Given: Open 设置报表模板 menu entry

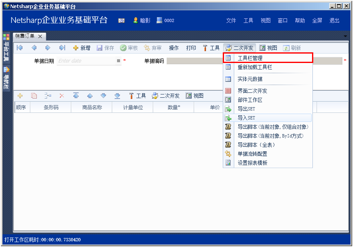Looking at the screenshot, I should point(268,163).
